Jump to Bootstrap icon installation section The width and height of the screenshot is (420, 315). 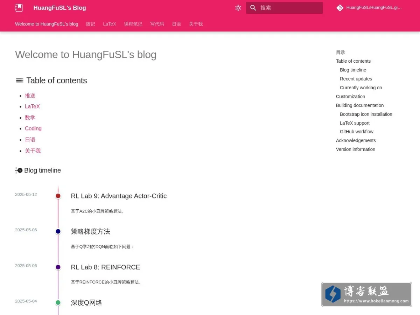tap(366, 114)
